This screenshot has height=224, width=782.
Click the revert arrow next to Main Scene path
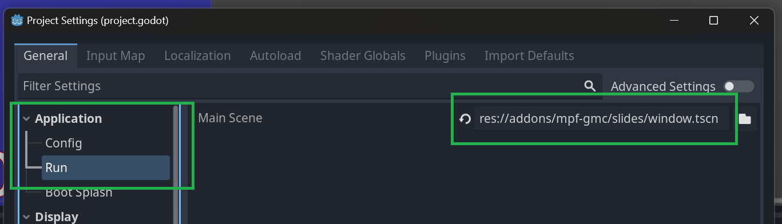pos(465,119)
